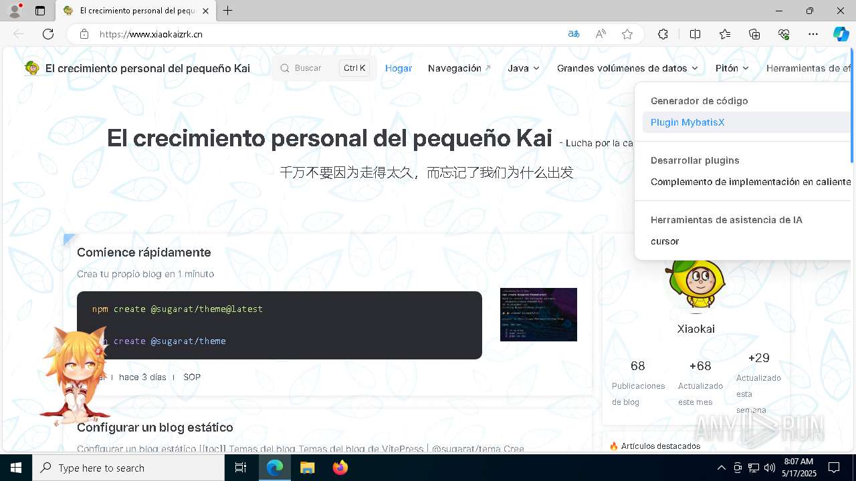Click the browser address bar URL

click(x=151, y=34)
